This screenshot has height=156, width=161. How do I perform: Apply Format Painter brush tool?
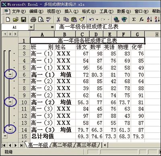tap(82, 20)
